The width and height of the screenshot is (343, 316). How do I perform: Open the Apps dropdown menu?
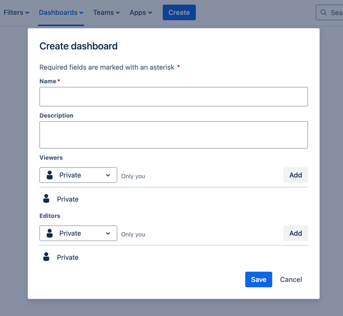[x=140, y=13]
